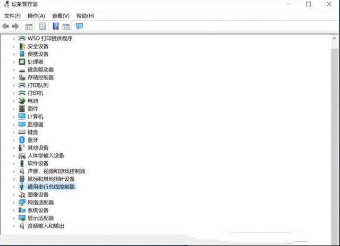Open the 文件(F) menu
This screenshot has width=340, height=246.
12,16
